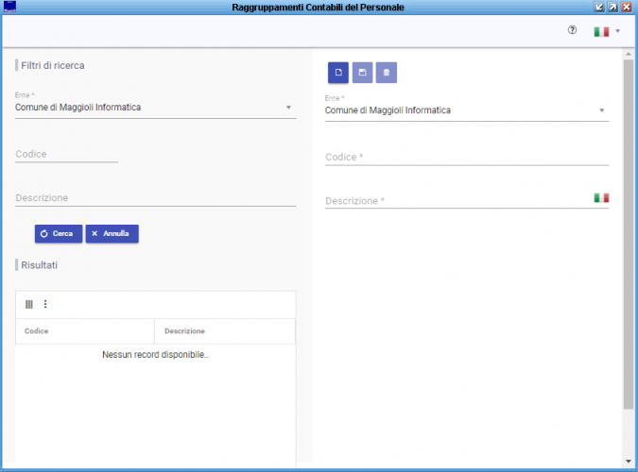Click the scrollbar down arrow
638x472 pixels.
click(x=629, y=461)
